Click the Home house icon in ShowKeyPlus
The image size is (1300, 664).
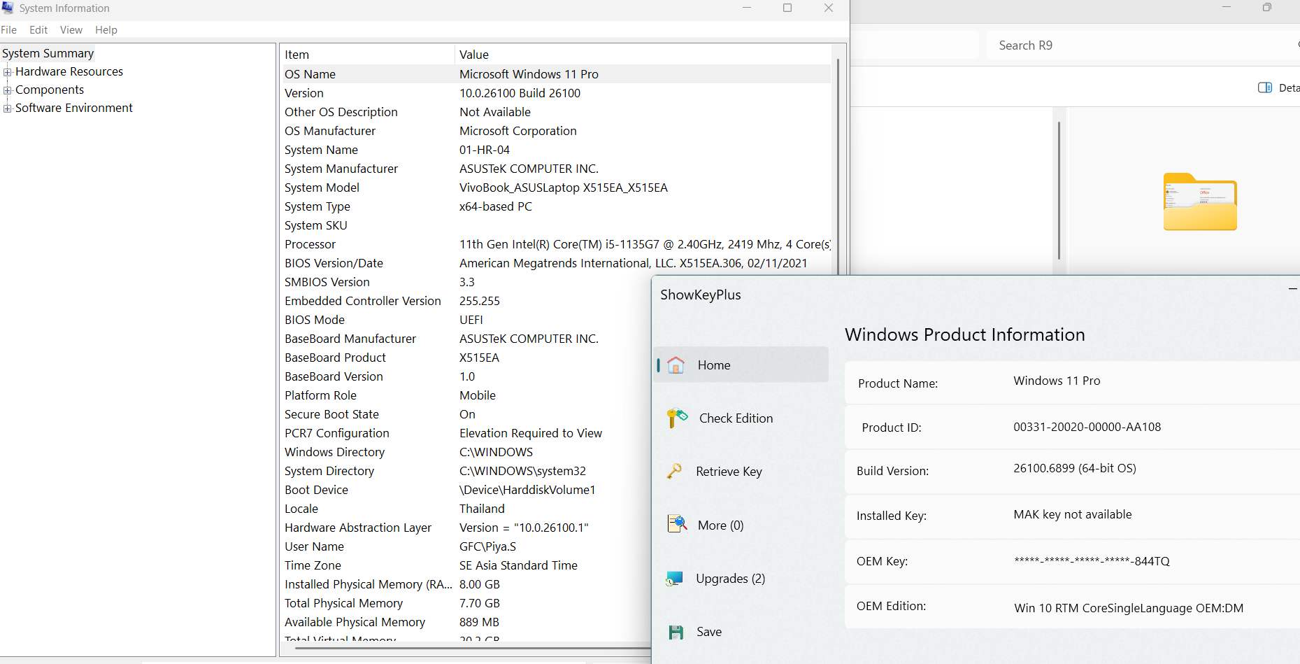pyautogui.click(x=676, y=365)
